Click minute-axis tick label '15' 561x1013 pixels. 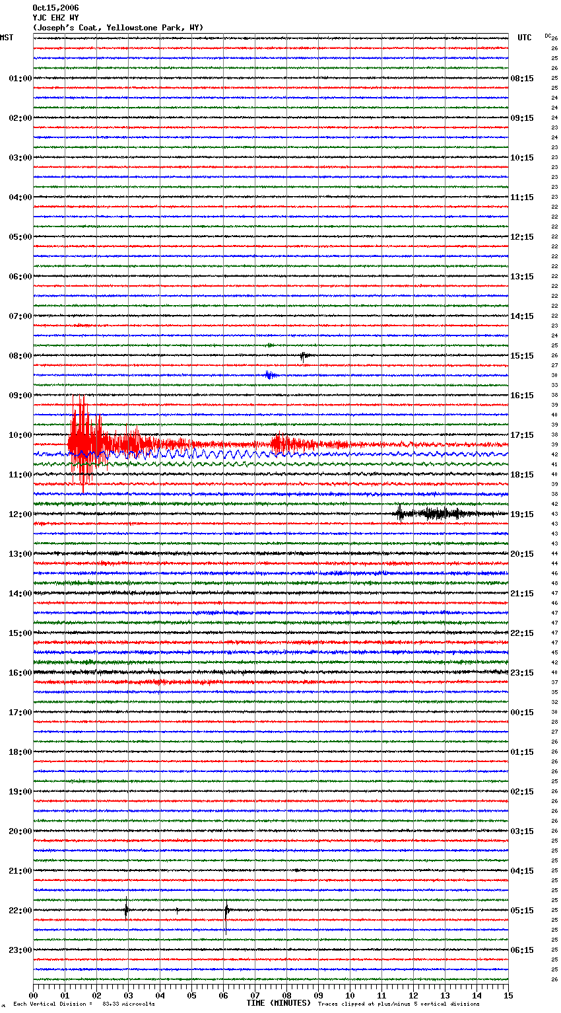[508, 995]
